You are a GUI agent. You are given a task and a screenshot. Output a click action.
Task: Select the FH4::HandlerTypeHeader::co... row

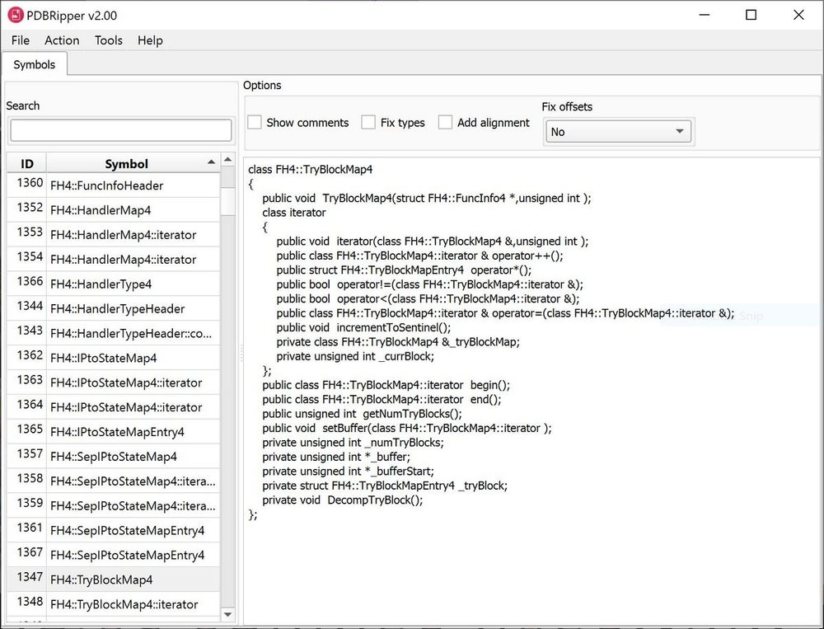114,333
